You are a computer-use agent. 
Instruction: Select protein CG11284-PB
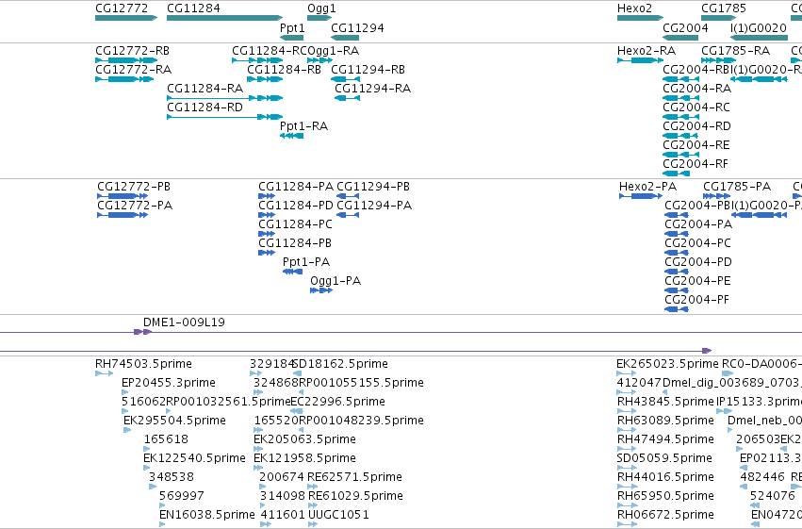(x=267, y=254)
